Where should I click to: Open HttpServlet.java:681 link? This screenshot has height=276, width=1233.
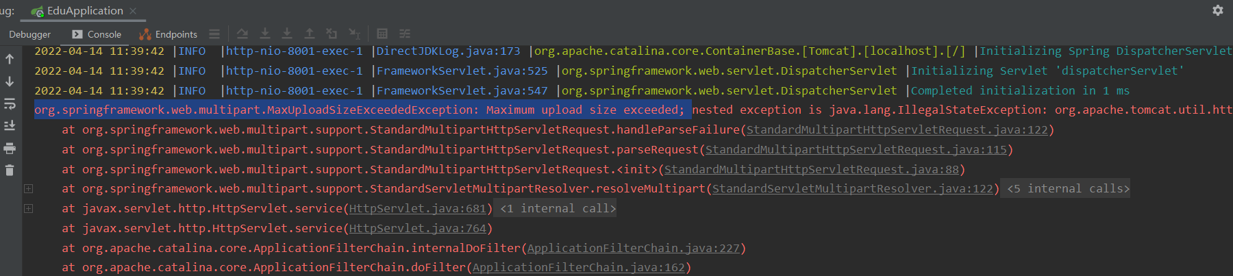point(417,208)
